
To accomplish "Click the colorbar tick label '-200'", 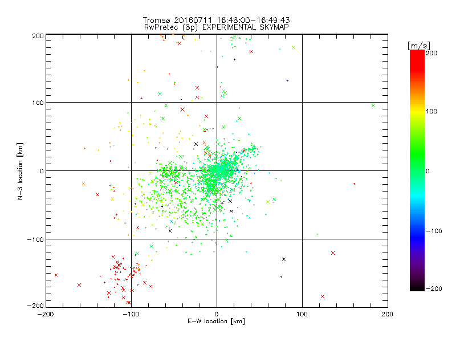I will [x=434, y=289].
